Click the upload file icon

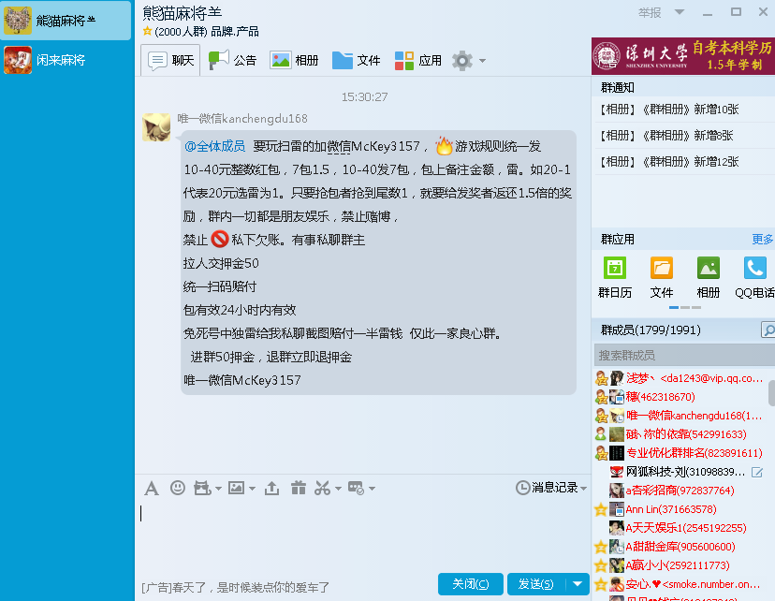[272, 488]
